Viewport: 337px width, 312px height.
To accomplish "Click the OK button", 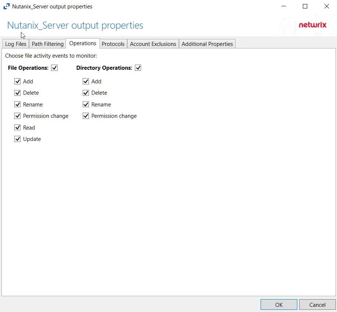I will [x=279, y=305].
